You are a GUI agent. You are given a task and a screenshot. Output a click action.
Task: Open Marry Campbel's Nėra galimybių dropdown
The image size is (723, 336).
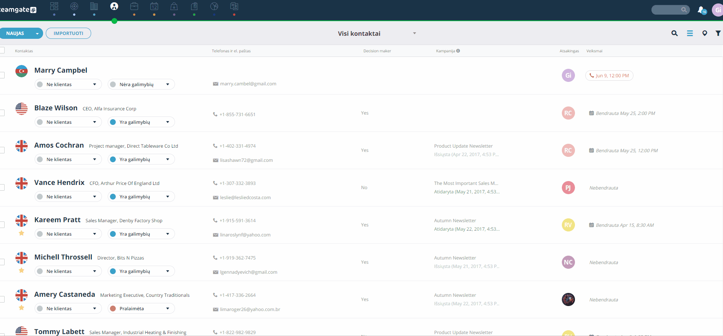141,84
